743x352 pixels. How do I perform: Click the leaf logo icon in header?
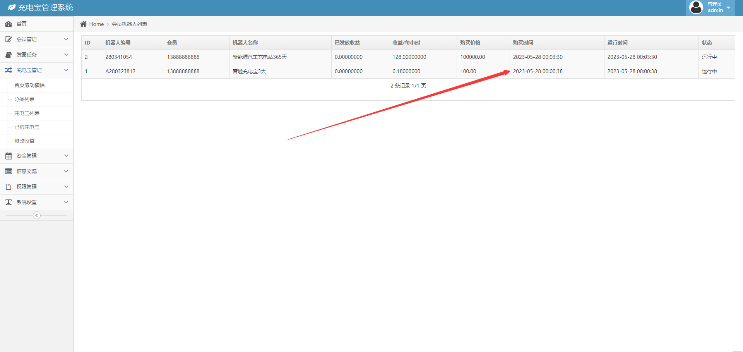(x=12, y=7)
